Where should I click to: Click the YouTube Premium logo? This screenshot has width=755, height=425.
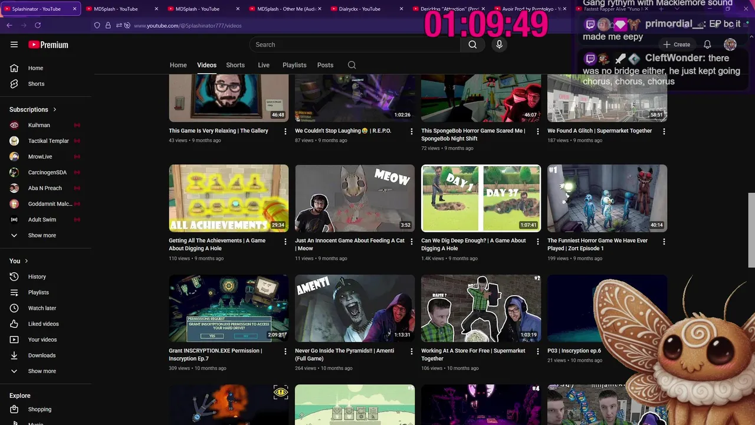pyautogui.click(x=48, y=45)
